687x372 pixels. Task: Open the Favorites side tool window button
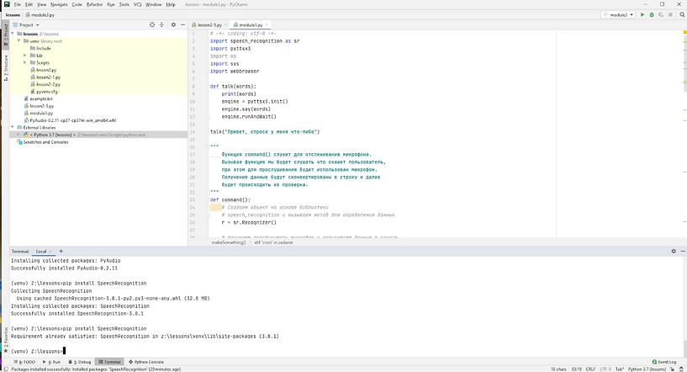pos(6,340)
